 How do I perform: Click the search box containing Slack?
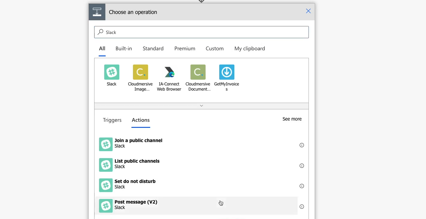click(201, 32)
